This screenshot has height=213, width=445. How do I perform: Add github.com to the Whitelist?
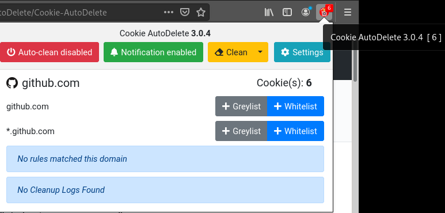[295, 106]
